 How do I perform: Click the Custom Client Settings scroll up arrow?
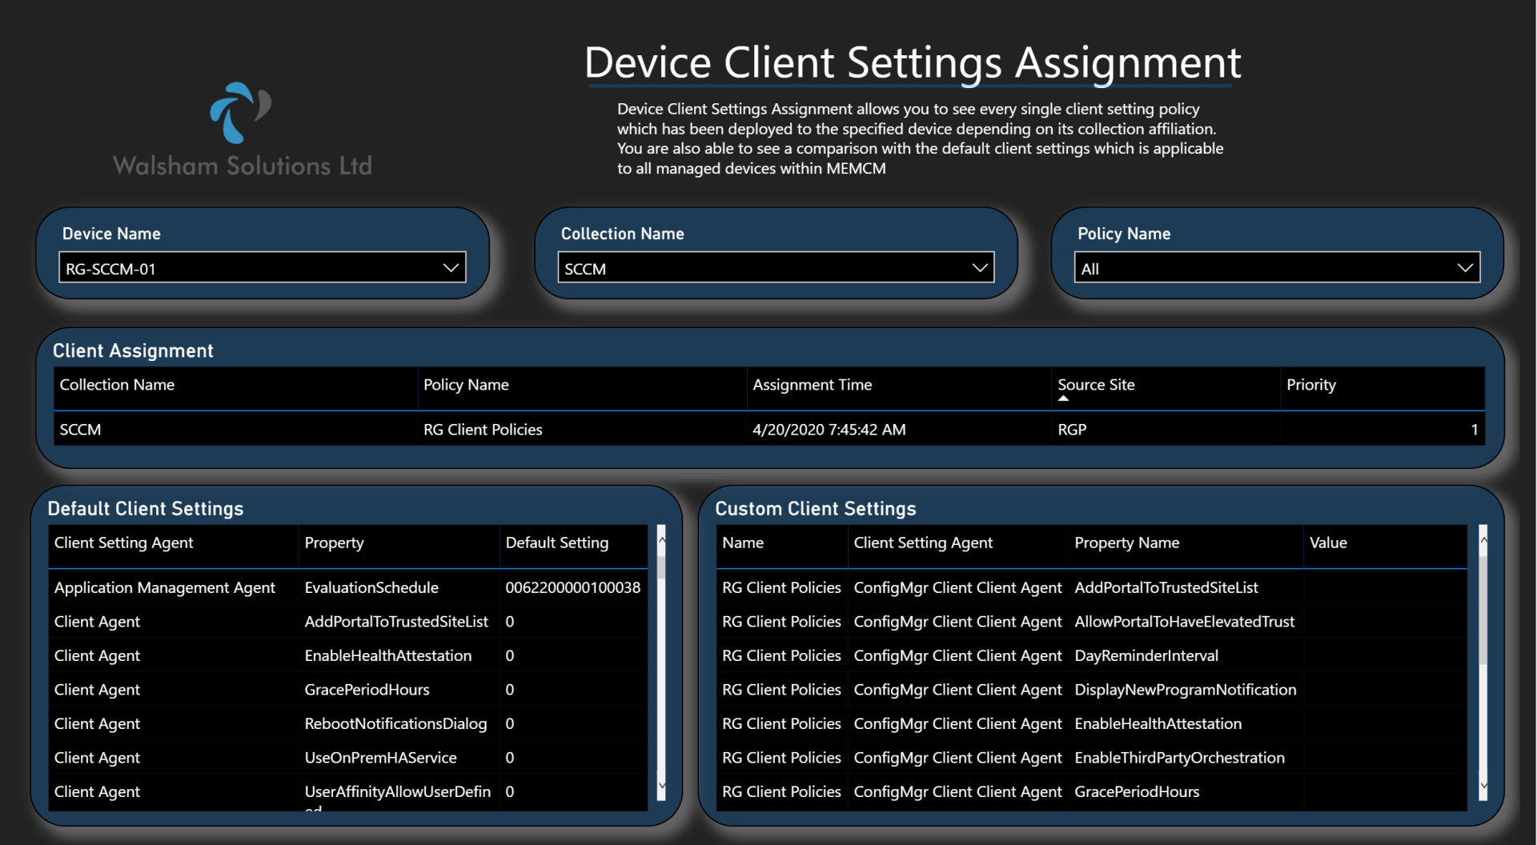point(1483,540)
